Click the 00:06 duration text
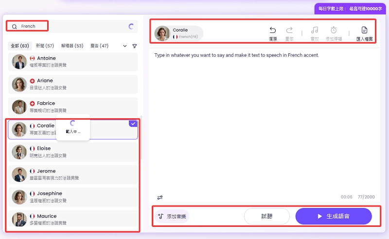 [346, 197]
